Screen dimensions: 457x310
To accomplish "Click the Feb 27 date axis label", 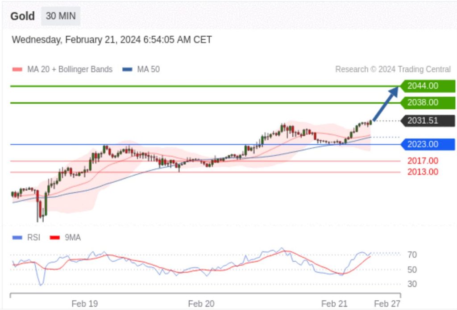I will (x=387, y=304).
